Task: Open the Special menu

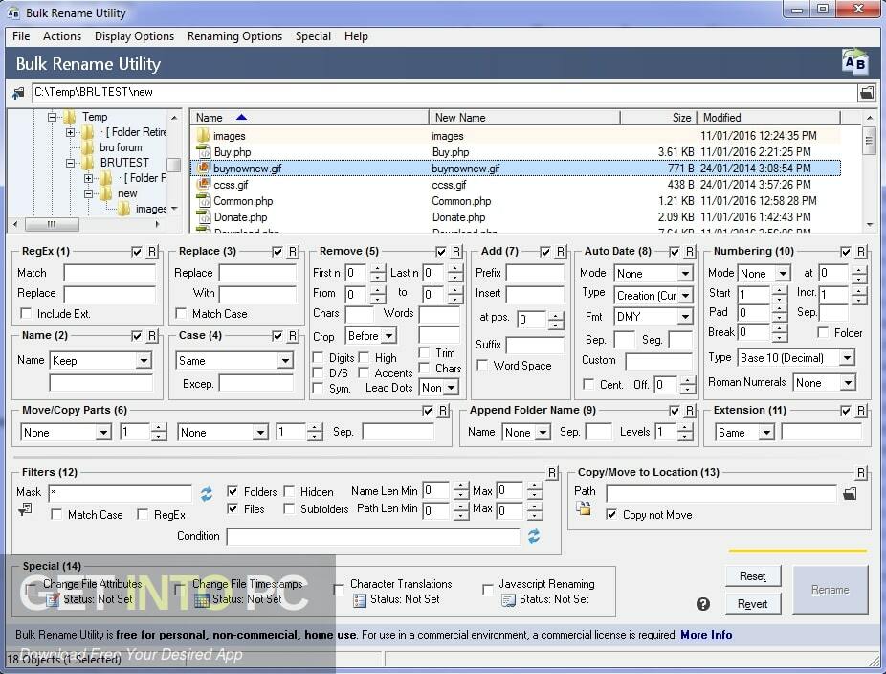Action: click(313, 36)
